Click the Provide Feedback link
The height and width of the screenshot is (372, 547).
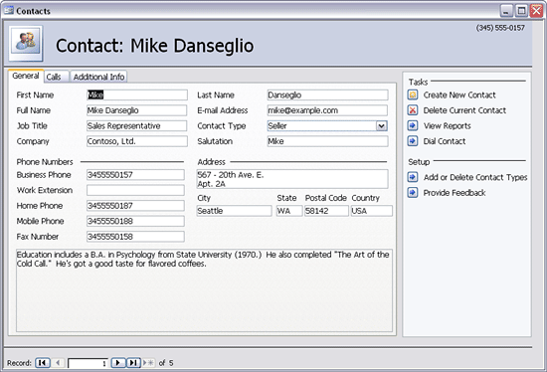point(455,193)
